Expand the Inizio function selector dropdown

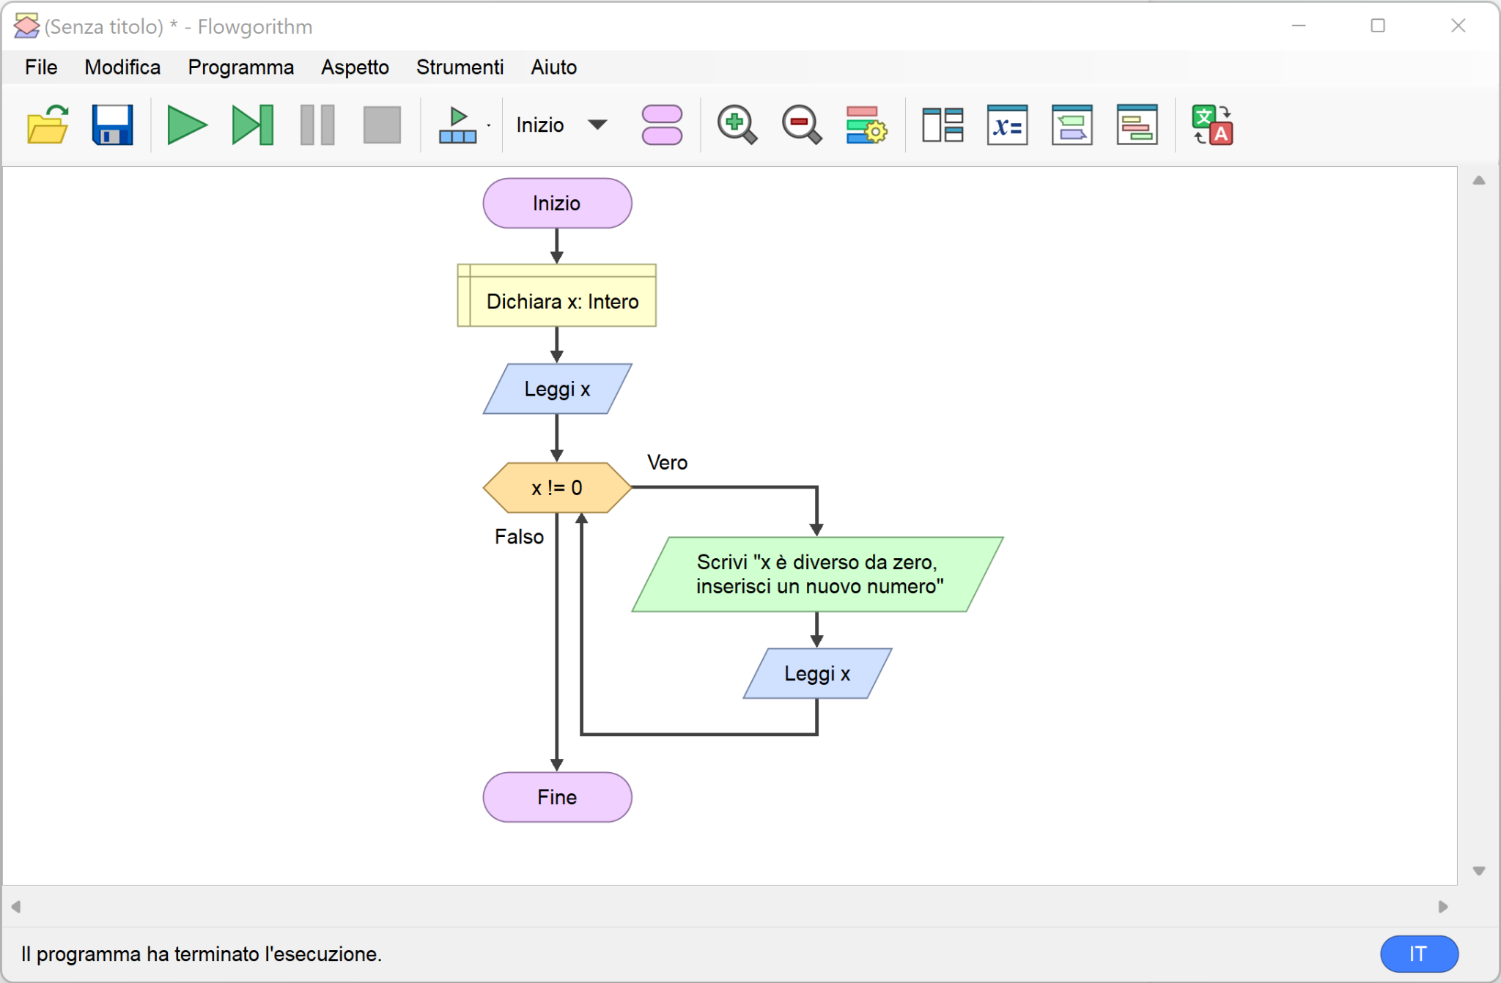pos(597,125)
